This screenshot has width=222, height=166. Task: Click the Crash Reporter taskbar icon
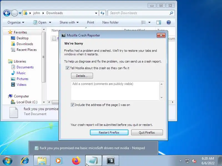(x=111, y=161)
